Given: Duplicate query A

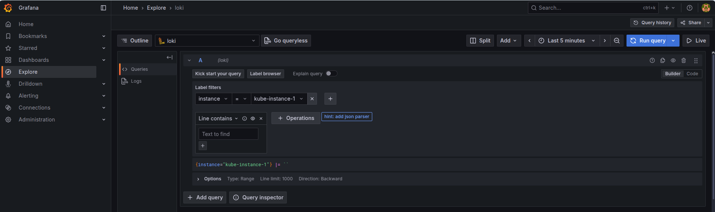Looking at the screenshot, I should (663, 60).
